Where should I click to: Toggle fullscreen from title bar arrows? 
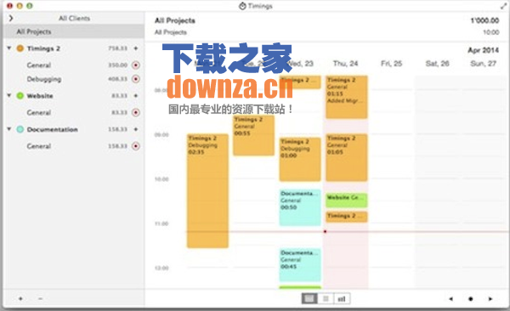point(503,6)
